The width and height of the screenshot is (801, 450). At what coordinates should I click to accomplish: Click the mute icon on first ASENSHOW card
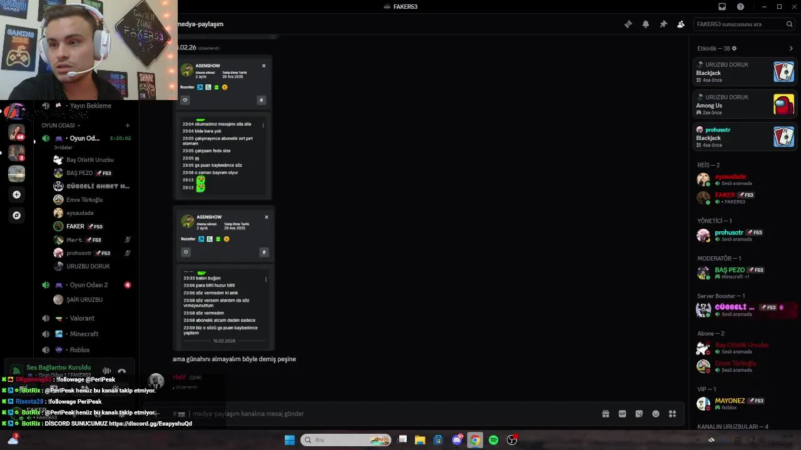point(262,100)
